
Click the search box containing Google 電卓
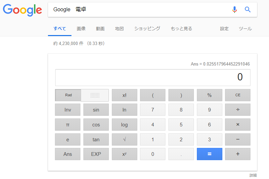(x=139, y=10)
